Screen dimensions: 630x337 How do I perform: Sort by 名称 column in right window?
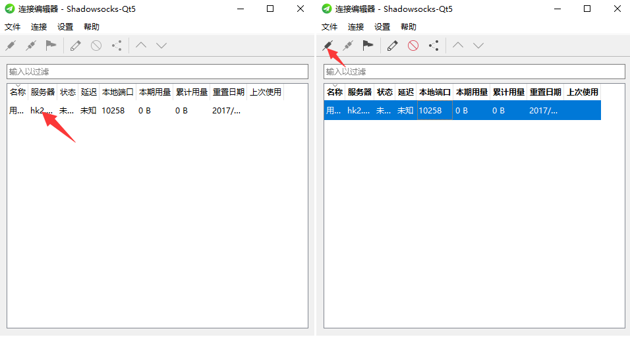335,92
